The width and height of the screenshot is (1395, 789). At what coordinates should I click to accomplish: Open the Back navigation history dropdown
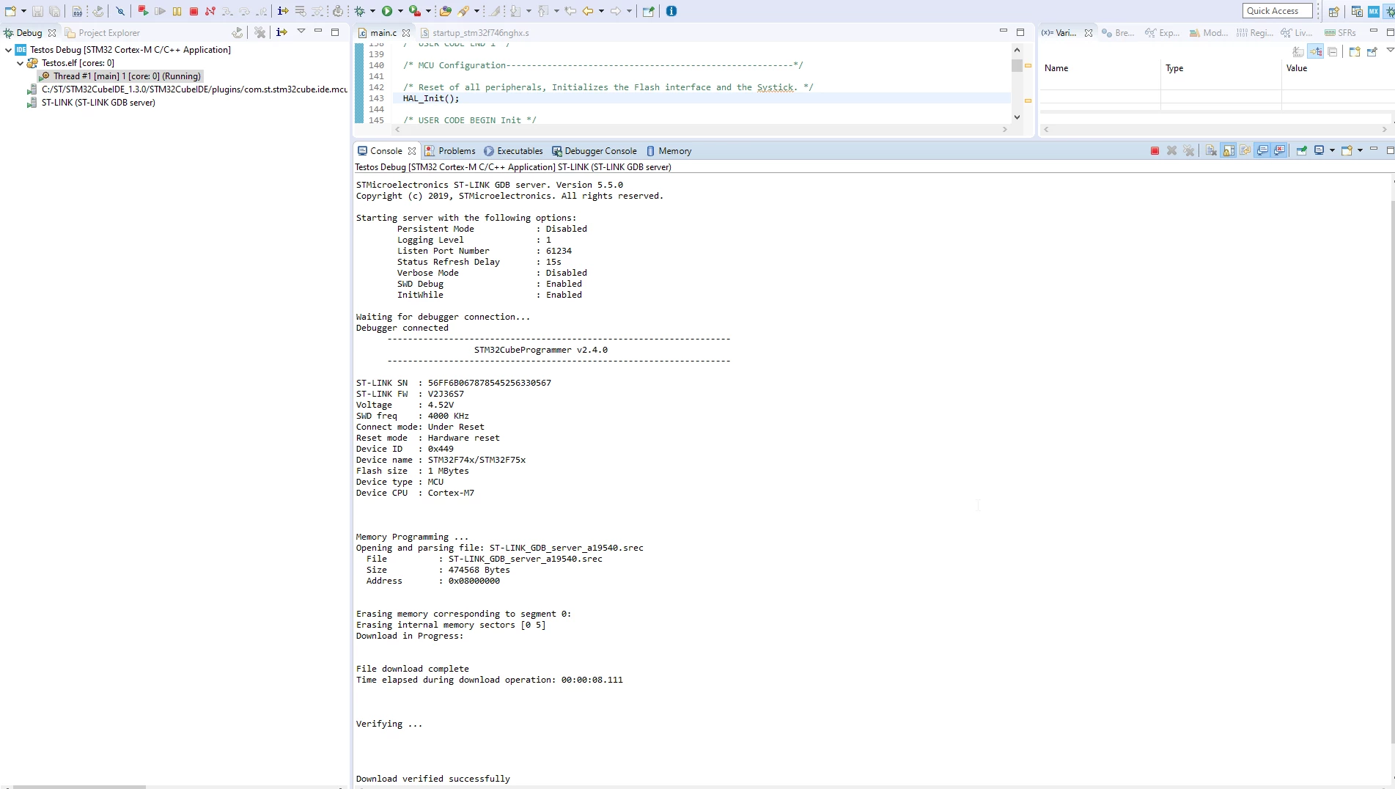[601, 11]
